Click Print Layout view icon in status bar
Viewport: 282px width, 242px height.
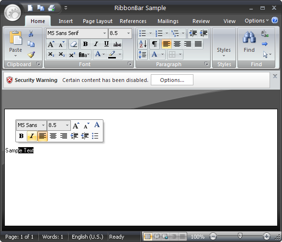tap(147, 236)
